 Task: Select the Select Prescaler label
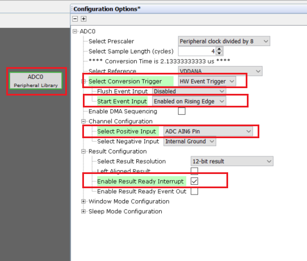[x=111, y=41]
